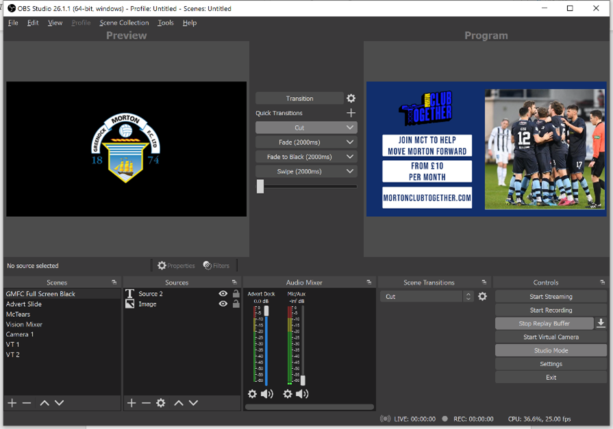This screenshot has width=613, height=429.
Task: Toggle lock for Source 2
Action: (x=236, y=294)
